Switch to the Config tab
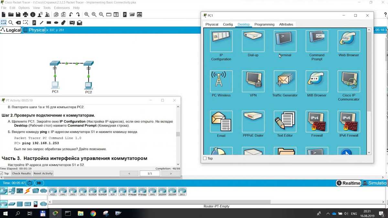This screenshot has height=218, width=388. pyautogui.click(x=228, y=24)
